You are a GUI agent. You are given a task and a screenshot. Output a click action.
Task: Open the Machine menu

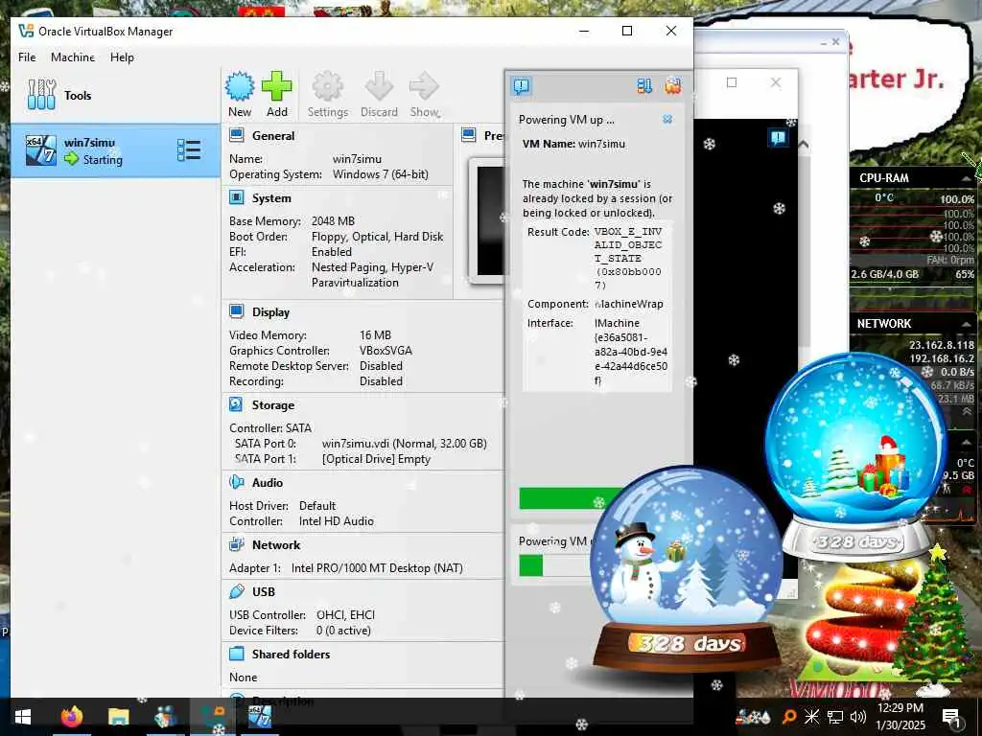click(73, 57)
